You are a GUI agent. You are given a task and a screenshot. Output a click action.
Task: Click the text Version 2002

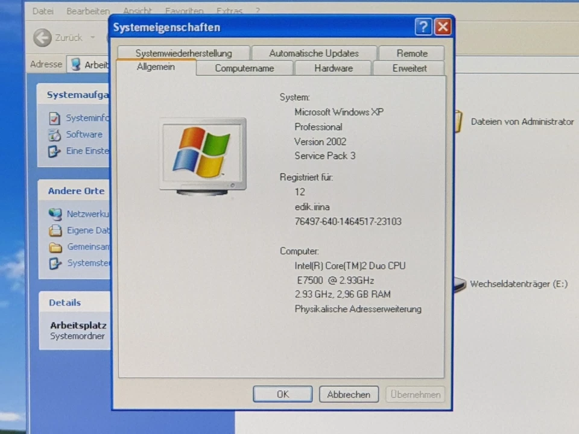[x=320, y=142]
